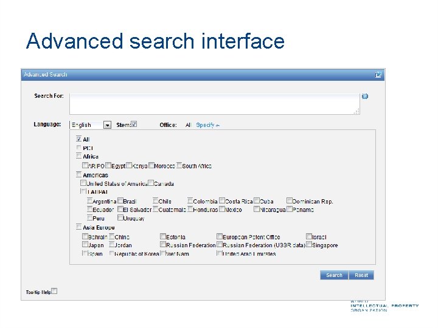Check the Costa Rica checkbox
This screenshot has height=328, width=438.
pyautogui.click(x=222, y=200)
